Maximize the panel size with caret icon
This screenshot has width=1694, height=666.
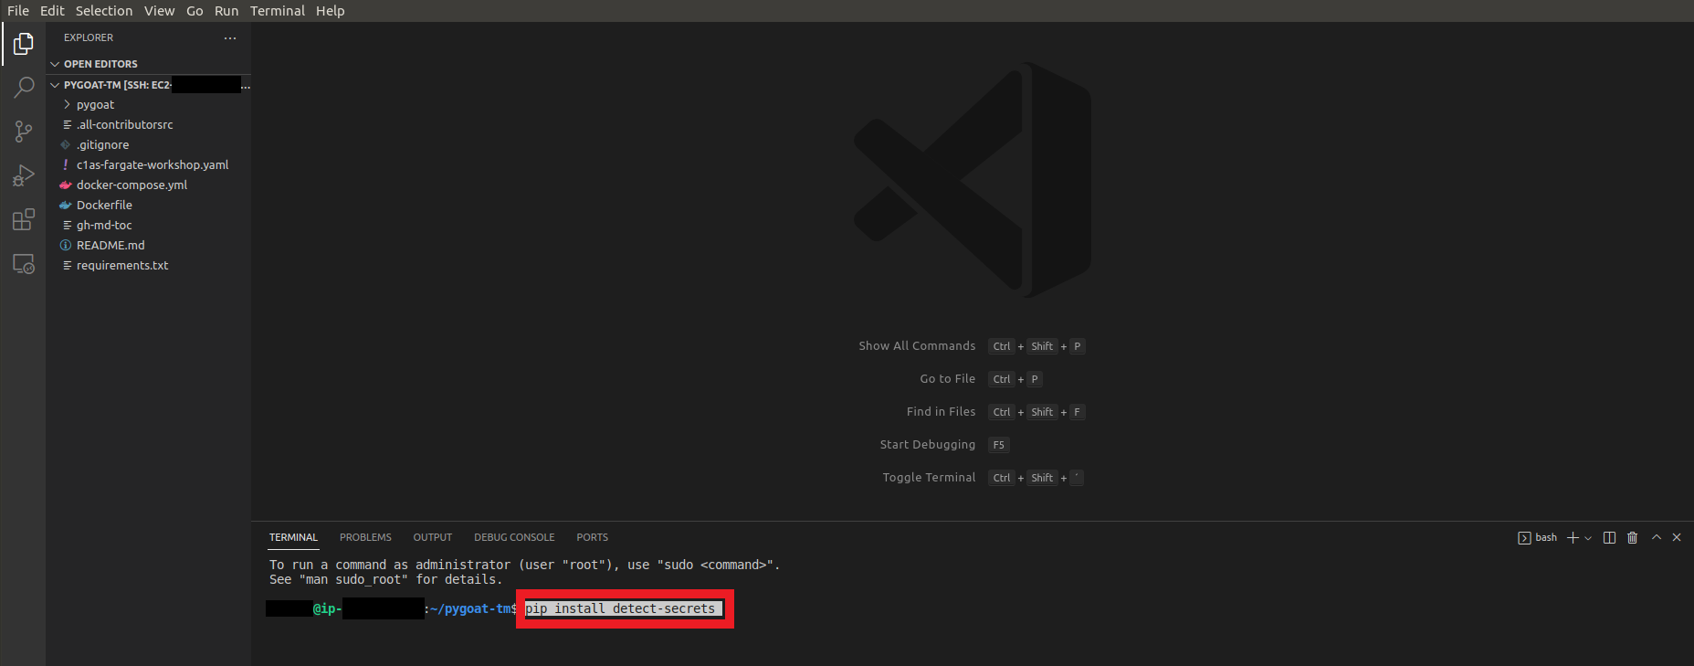click(1656, 537)
